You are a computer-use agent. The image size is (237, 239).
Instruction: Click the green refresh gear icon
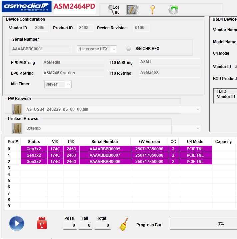coord(173,10)
